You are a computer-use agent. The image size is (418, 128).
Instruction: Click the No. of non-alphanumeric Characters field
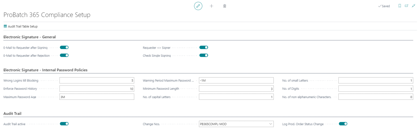pyautogui.click(x=376, y=97)
